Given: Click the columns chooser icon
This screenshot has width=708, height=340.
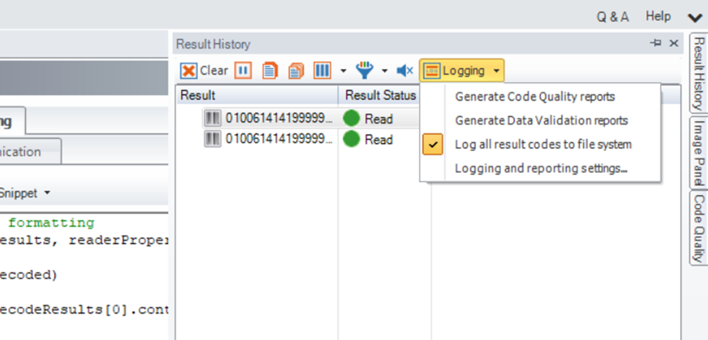Looking at the screenshot, I should 322,71.
